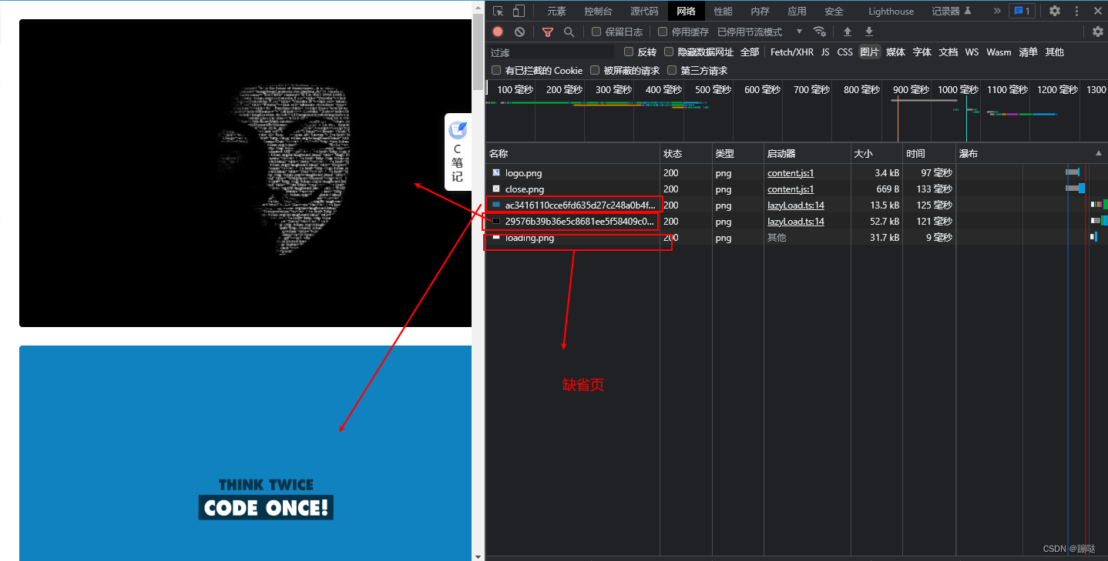Filter requests by Fetch/XHR

click(791, 52)
